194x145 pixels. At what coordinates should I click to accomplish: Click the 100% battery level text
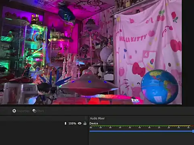(x=72, y=123)
